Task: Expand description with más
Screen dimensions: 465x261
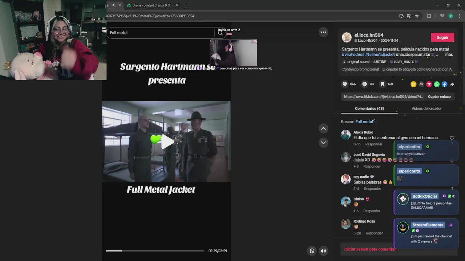Action: [x=449, y=54]
